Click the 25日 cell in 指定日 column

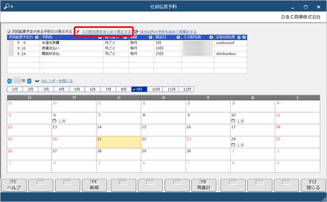(167, 54)
